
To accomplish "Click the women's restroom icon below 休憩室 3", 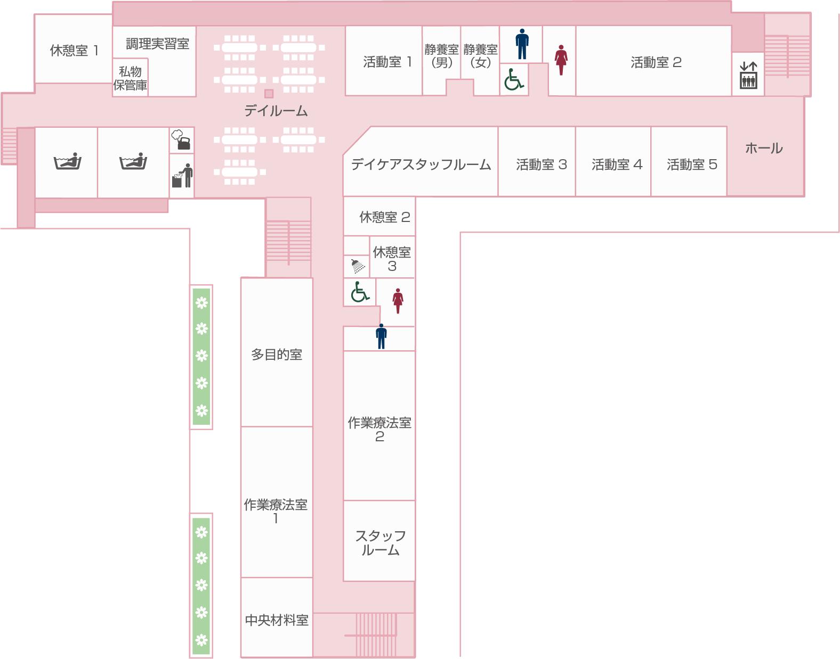I will pyautogui.click(x=398, y=301).
